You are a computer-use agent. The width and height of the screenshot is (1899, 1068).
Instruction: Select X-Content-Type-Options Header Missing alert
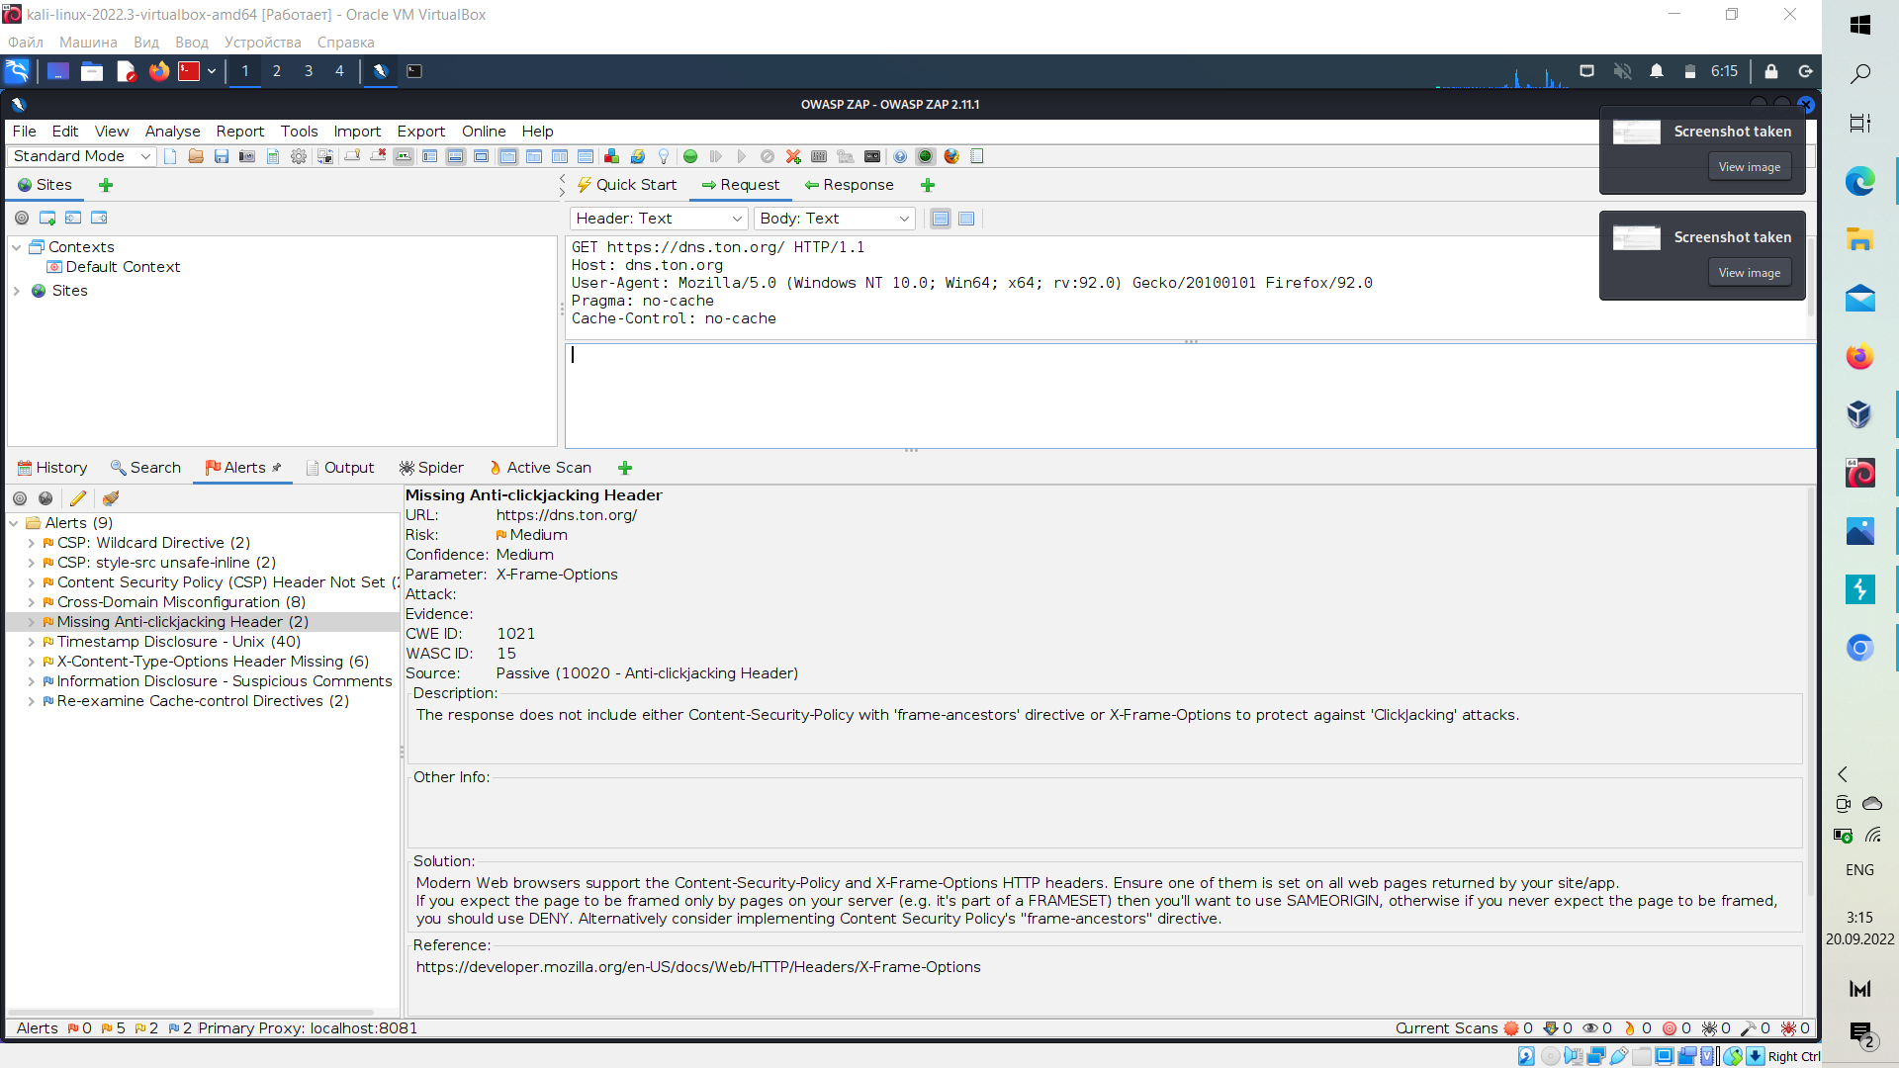[x=213, y=662]
